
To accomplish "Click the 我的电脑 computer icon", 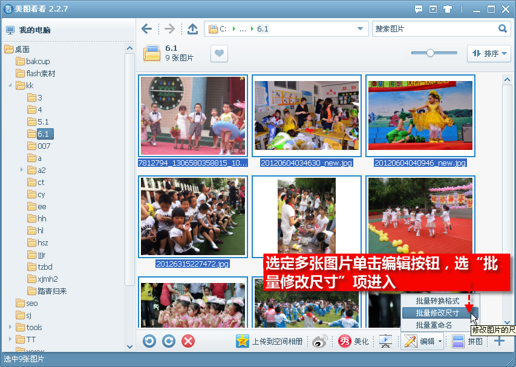I will click(x=10, y=30).
